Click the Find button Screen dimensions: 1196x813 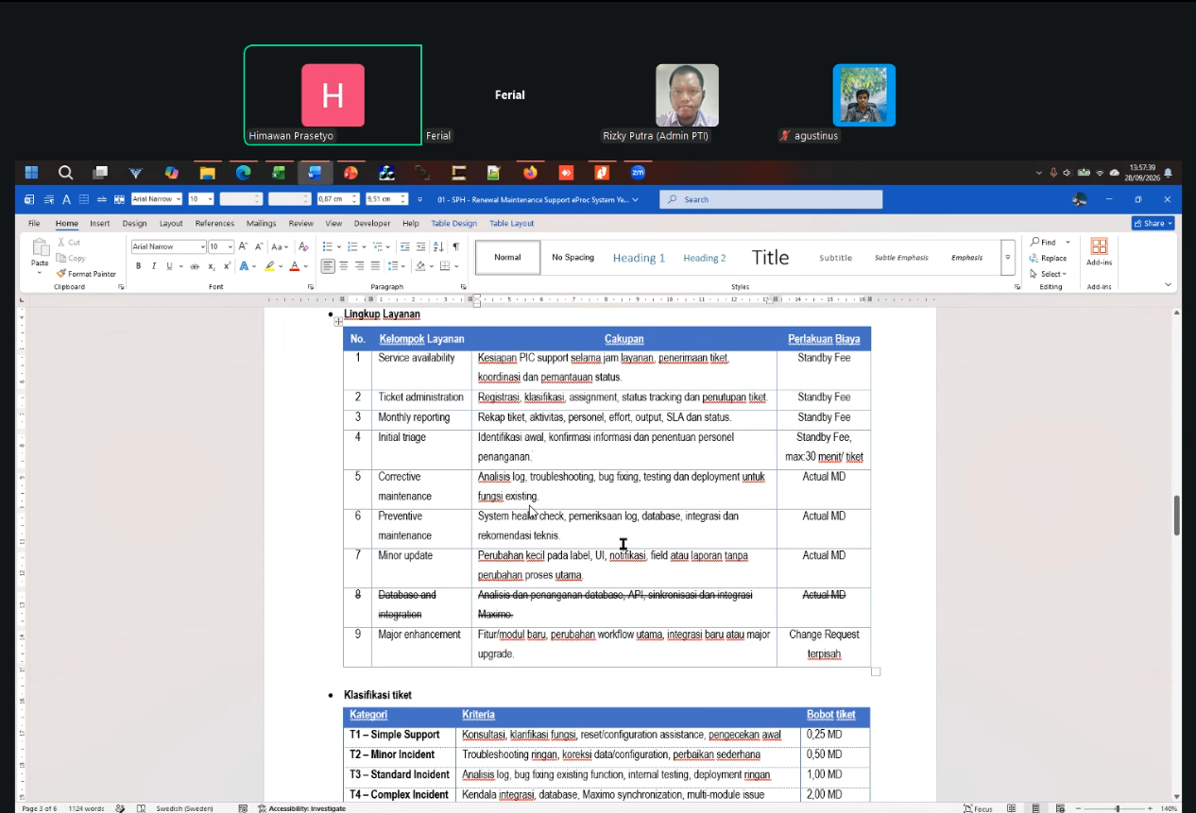pos(1044,243)
